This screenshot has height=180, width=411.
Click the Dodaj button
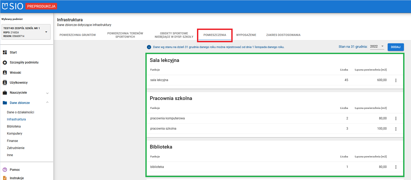pyautogui.click(x=396, y=47)
